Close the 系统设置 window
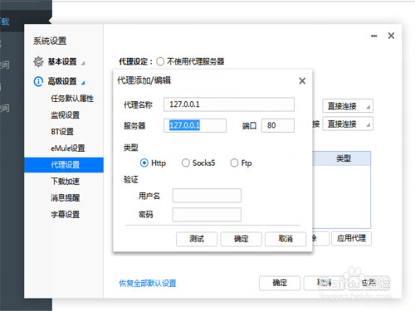The image size is (415, 311). 391,36
